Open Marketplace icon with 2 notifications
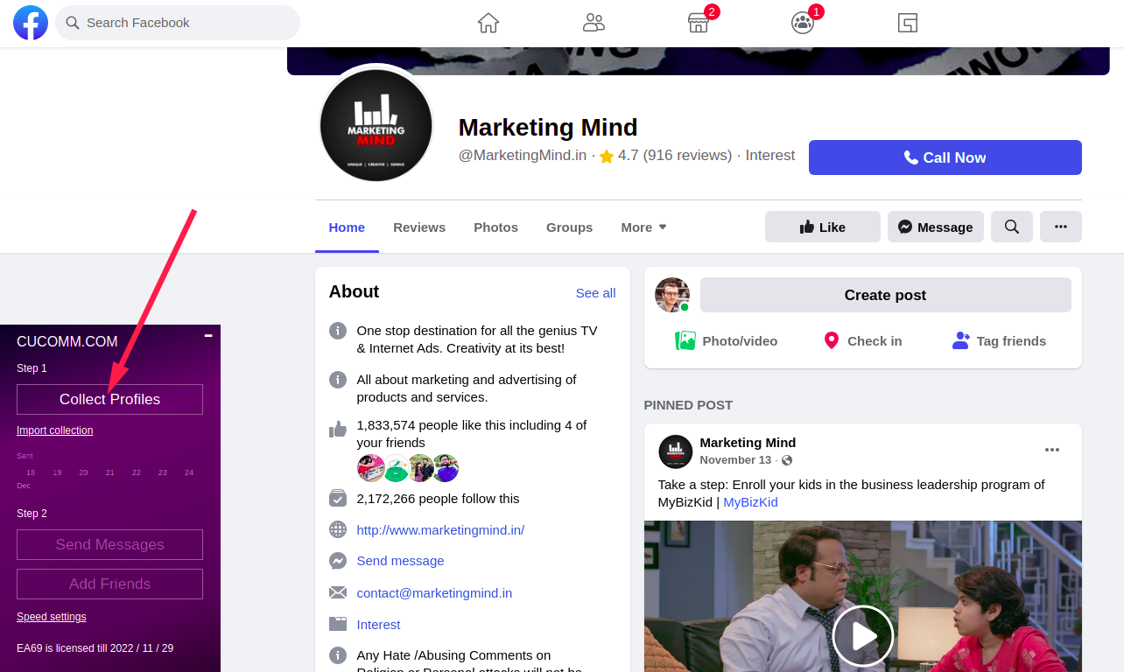This screenshot has width=1124, height=672. click(699, 23)
